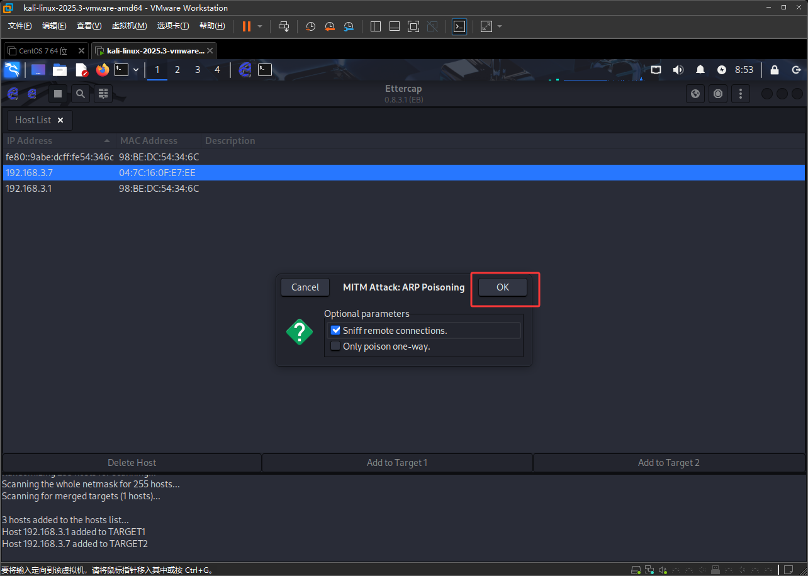Click the VMware status bar sound device icon

[663, 570]
